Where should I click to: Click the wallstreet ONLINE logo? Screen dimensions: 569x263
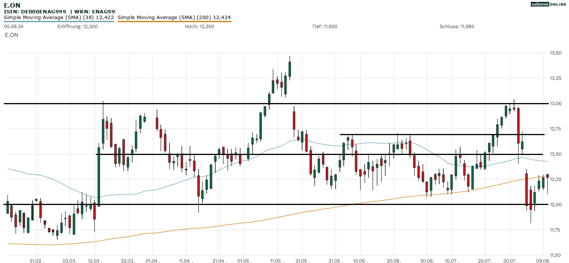(548, 4)
